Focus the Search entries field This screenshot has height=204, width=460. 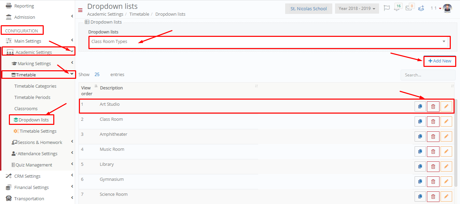pos(428,75)
